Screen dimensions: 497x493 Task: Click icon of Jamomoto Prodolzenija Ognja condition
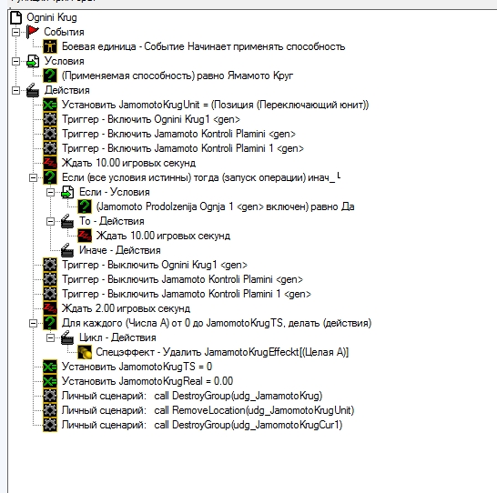[x=85, y=206]
